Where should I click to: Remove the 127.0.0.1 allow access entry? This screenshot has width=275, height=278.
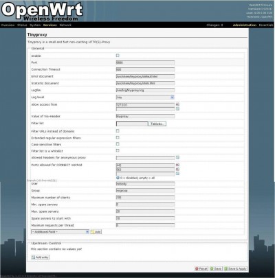pyautogui.click(x=177, y=104)
